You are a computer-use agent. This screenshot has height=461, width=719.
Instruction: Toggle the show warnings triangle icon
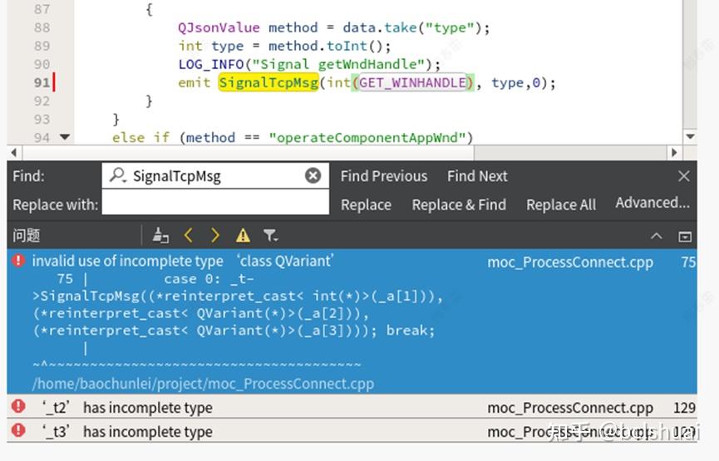(243, 236)
